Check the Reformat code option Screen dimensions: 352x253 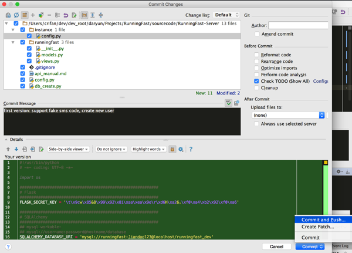click(256, 55)
